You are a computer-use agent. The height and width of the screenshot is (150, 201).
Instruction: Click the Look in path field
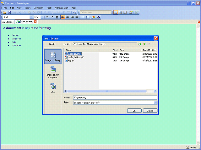pyautogui.click(x=105, y=44)
